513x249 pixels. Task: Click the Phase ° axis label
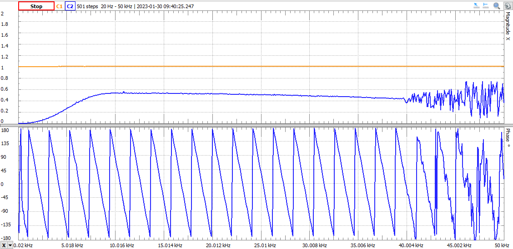coord(508,138)
